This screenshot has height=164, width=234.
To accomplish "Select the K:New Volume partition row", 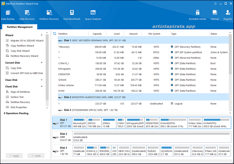I will tap(143, 85).
